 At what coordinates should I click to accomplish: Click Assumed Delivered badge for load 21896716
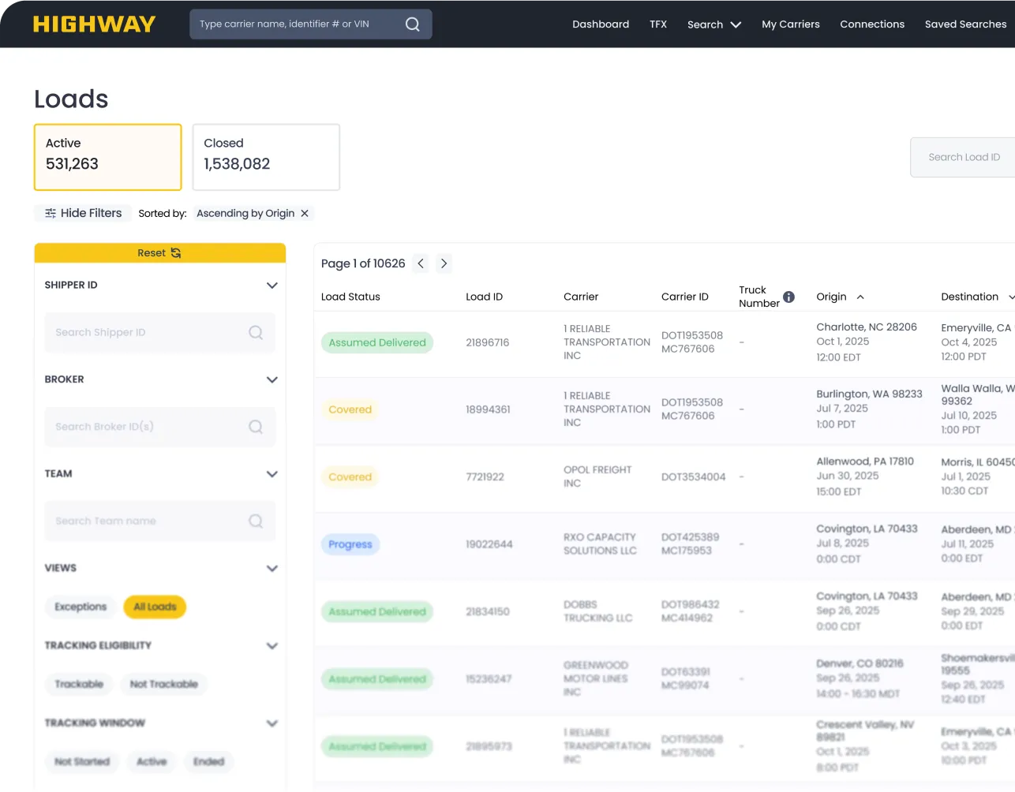377,342
